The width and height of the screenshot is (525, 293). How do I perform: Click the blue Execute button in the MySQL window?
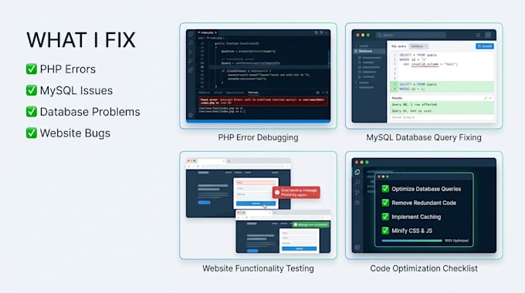tap(485, 46)
